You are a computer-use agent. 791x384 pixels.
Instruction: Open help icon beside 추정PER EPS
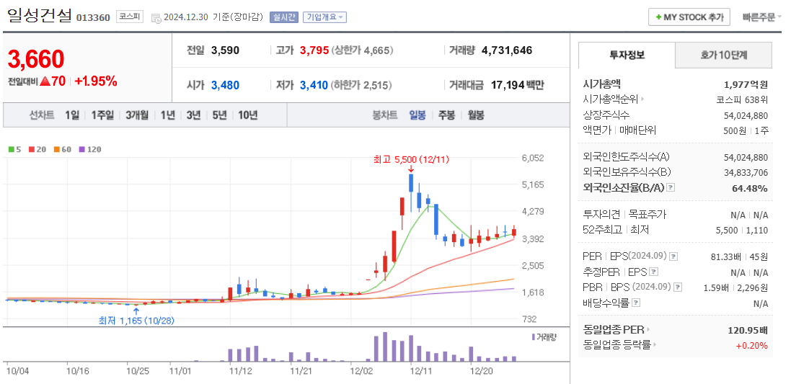[654, 272]
